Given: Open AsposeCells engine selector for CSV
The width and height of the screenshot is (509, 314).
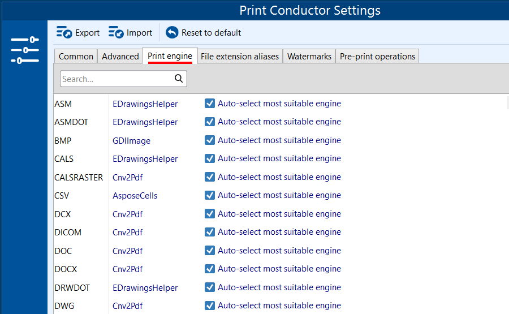Looking at the screenshot, I should coord(135,196).
